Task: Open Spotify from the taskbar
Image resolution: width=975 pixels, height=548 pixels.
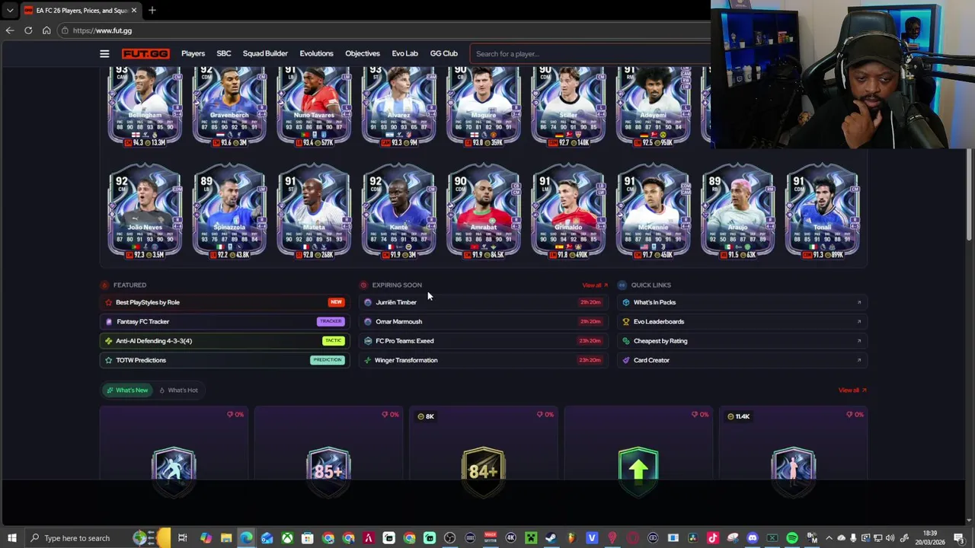Action: click(792, 538)
